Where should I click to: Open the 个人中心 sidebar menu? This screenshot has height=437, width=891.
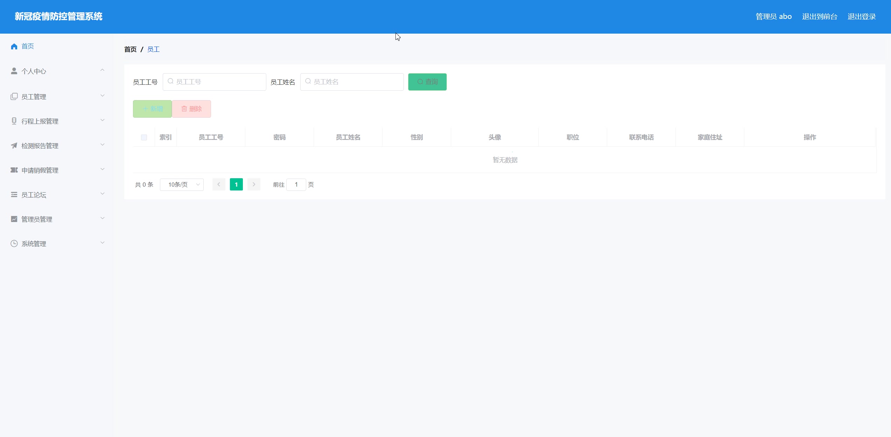[57, 71]
